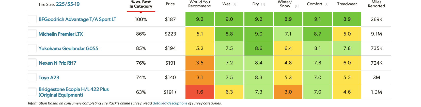Open the 225/55-19 tire size link

pyautogui.click(x=68, y=4)
